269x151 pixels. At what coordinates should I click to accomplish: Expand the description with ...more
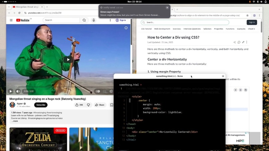(x=15, y=121)
